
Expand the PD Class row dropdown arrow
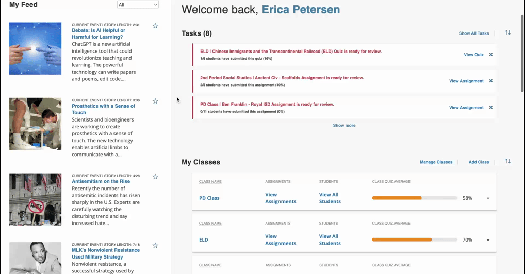[488, 198]
